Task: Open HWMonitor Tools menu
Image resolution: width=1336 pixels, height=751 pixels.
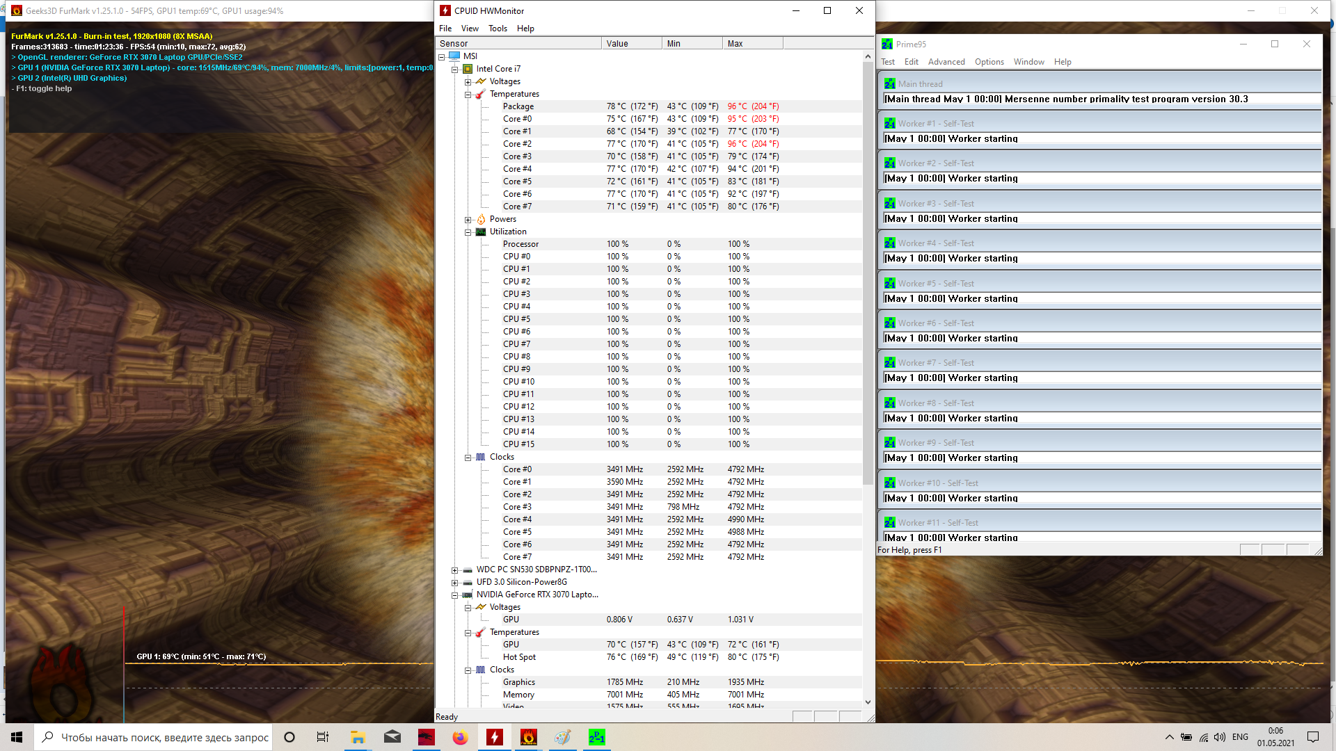Action: [498, 29]
